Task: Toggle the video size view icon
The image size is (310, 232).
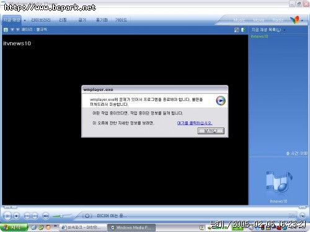Action: [x=237, y=30]
